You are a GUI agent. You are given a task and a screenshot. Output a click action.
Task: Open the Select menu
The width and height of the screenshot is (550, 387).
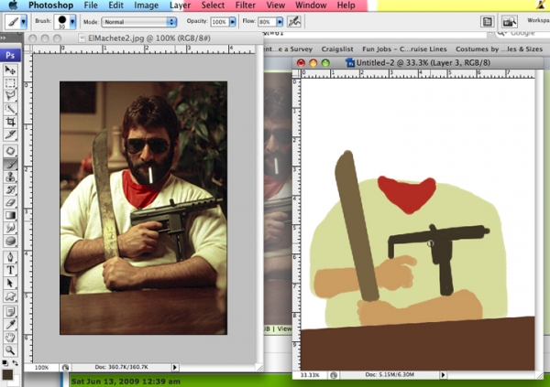click(213, 5)
